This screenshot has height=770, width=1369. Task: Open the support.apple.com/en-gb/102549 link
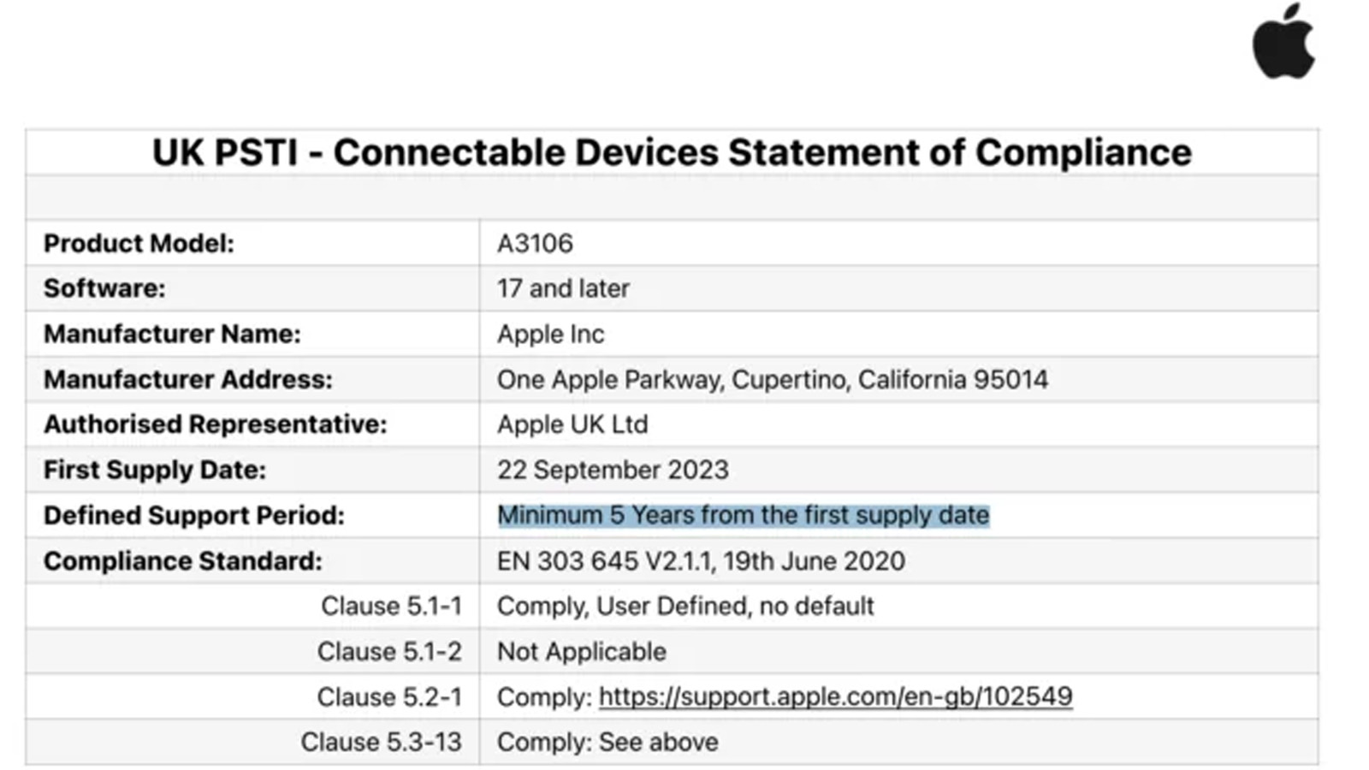[835, 696]
